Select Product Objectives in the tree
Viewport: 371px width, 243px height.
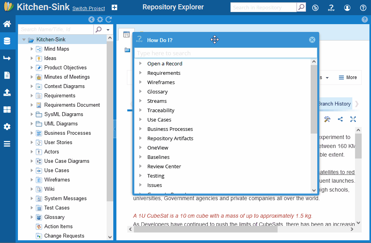[65, 68]
